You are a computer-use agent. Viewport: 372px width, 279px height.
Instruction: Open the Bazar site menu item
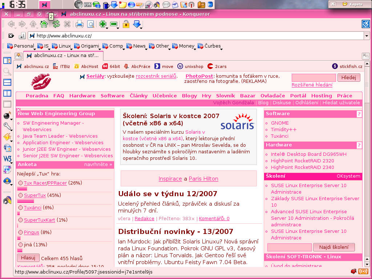point(248,96)
